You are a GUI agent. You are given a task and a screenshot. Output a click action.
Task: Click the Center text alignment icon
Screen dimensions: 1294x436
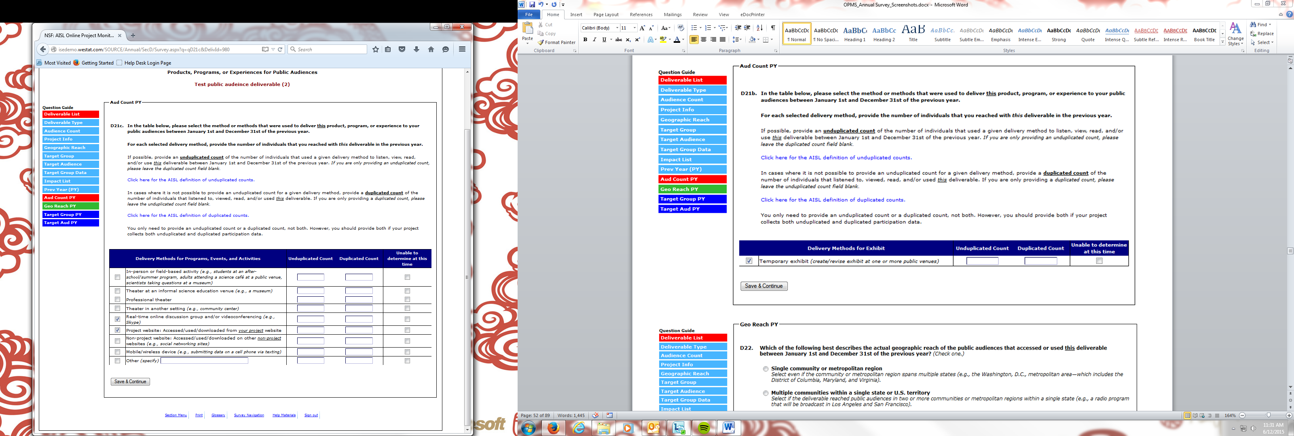click(x=703, y=40)
